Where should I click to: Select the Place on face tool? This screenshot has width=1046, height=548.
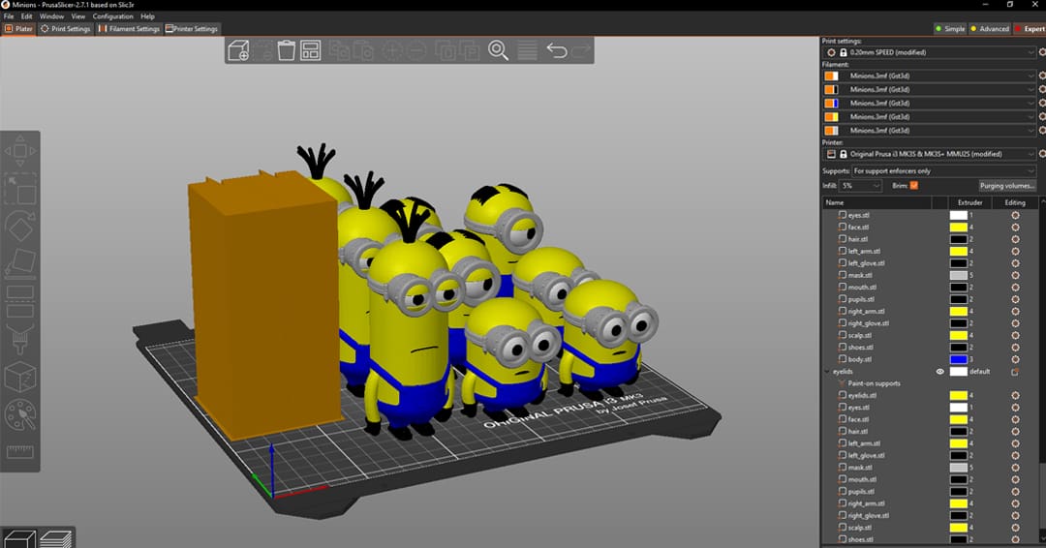point(20,263)
